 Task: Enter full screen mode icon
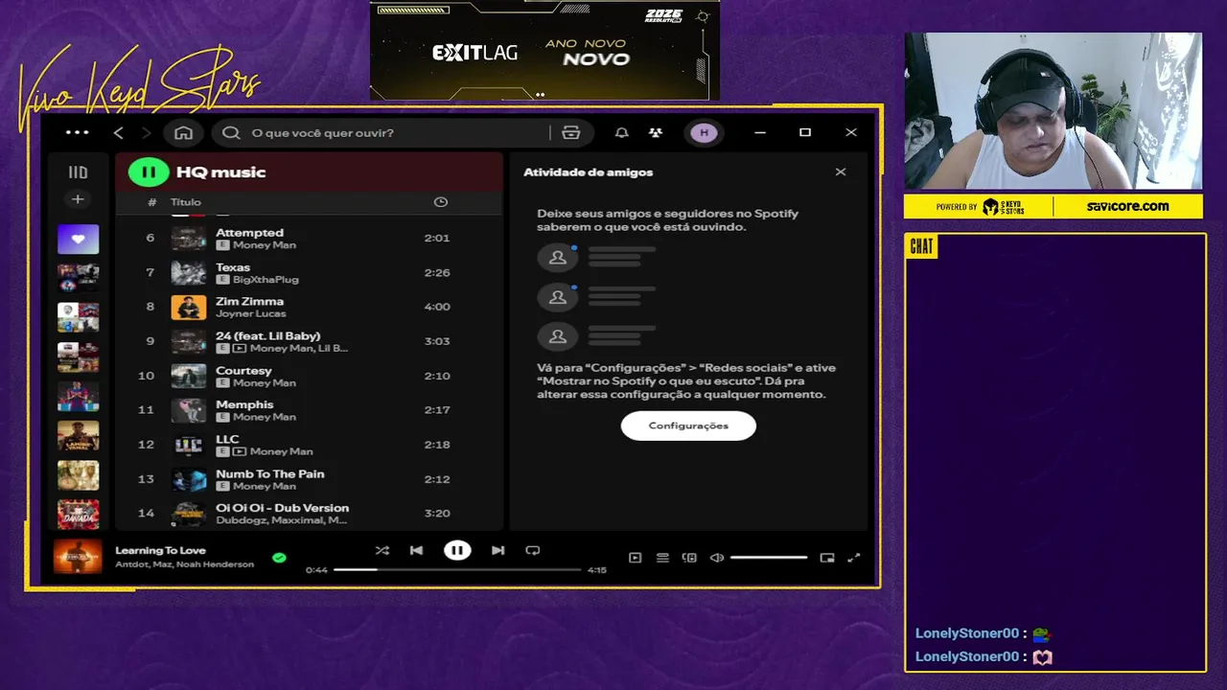(854, 558)
